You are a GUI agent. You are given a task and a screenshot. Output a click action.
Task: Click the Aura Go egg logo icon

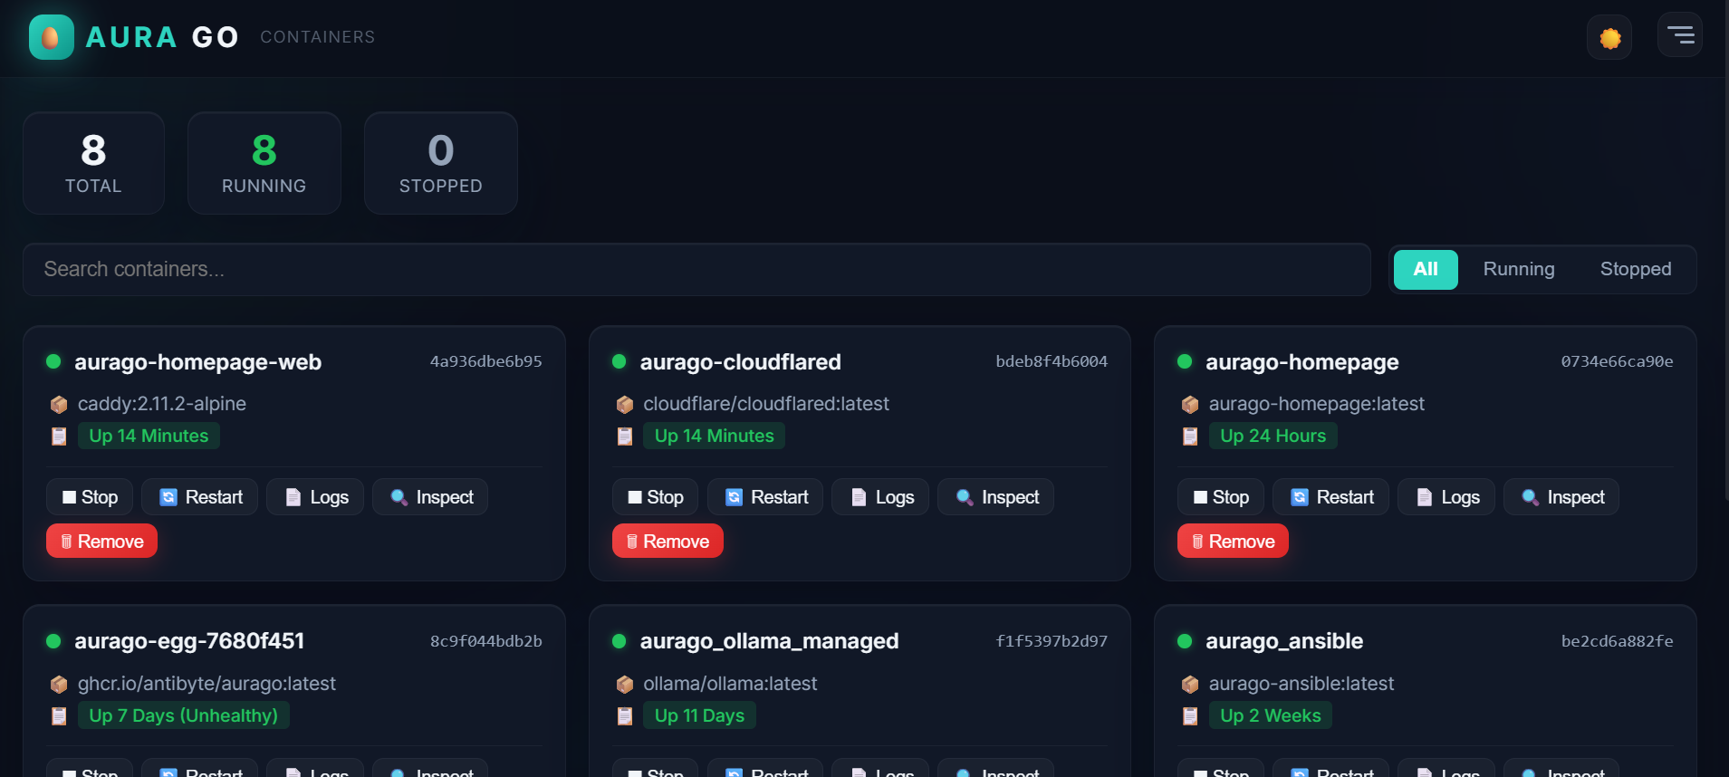[x=52, y=37]
